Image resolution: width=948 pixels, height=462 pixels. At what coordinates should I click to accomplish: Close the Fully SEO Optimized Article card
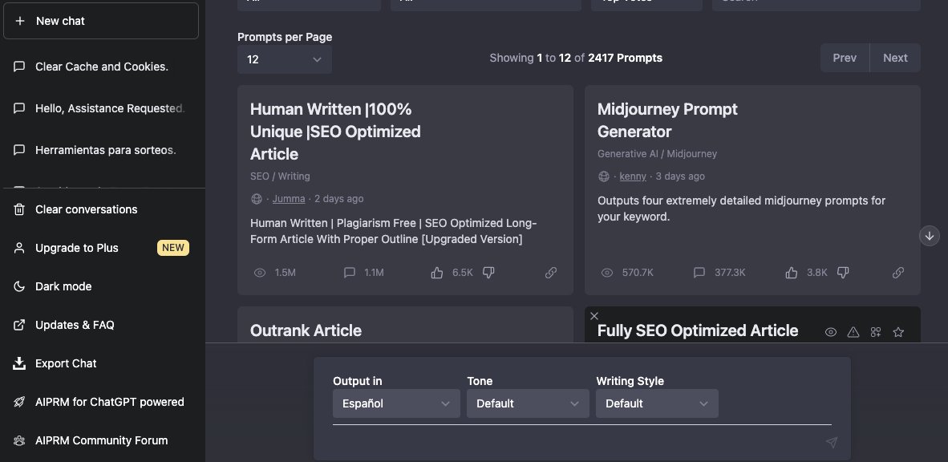[594, 316]
